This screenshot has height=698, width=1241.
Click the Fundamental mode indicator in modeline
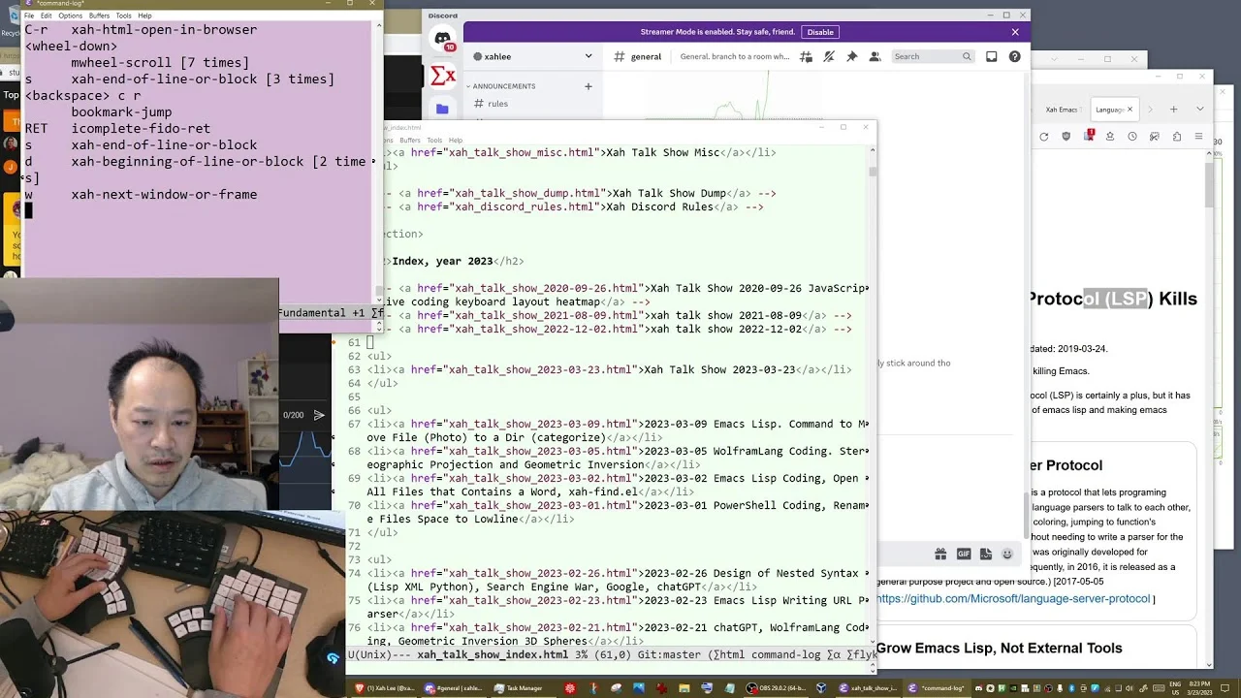pos(312,313)
